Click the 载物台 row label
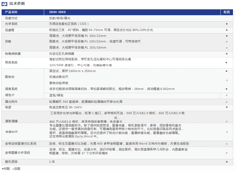This screenshot has width=237, height=171. pyautogui.click(x=10, y=77)
